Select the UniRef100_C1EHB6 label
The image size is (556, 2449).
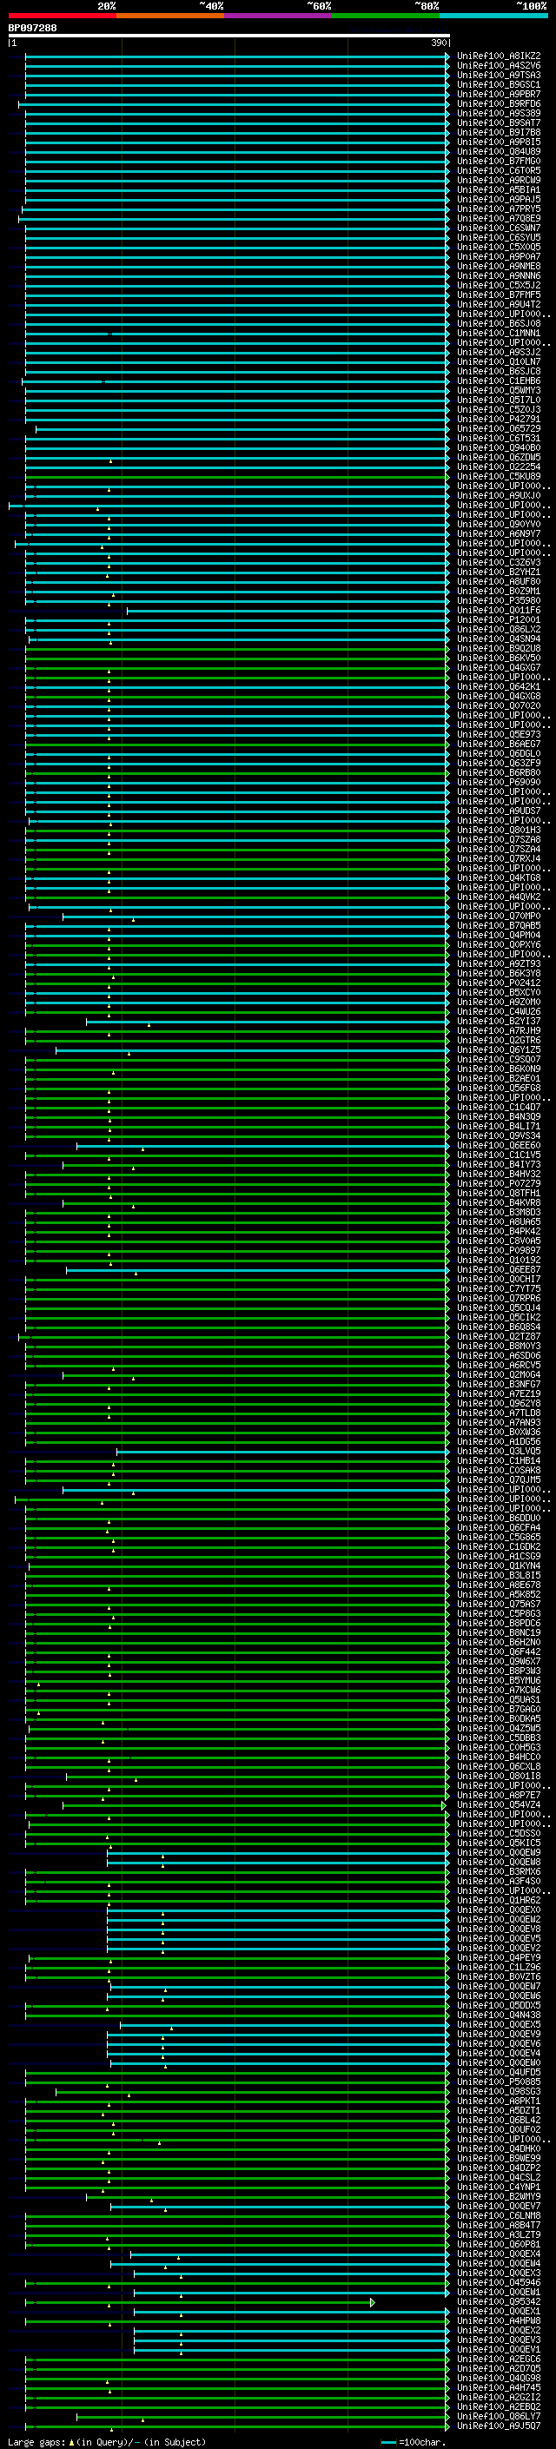(499, 381)
